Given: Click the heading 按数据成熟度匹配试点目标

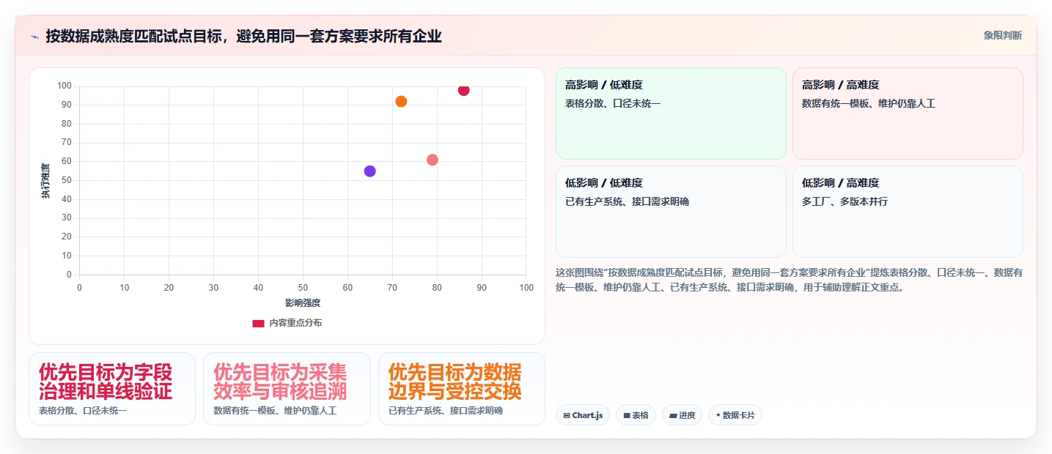Looking at the screenshot, I should tap(243, 36).
